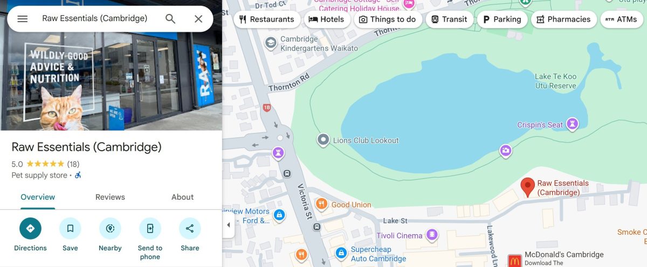647x267 pixels.
Task: Filter map by Hotels
Action: click(326, 19)
